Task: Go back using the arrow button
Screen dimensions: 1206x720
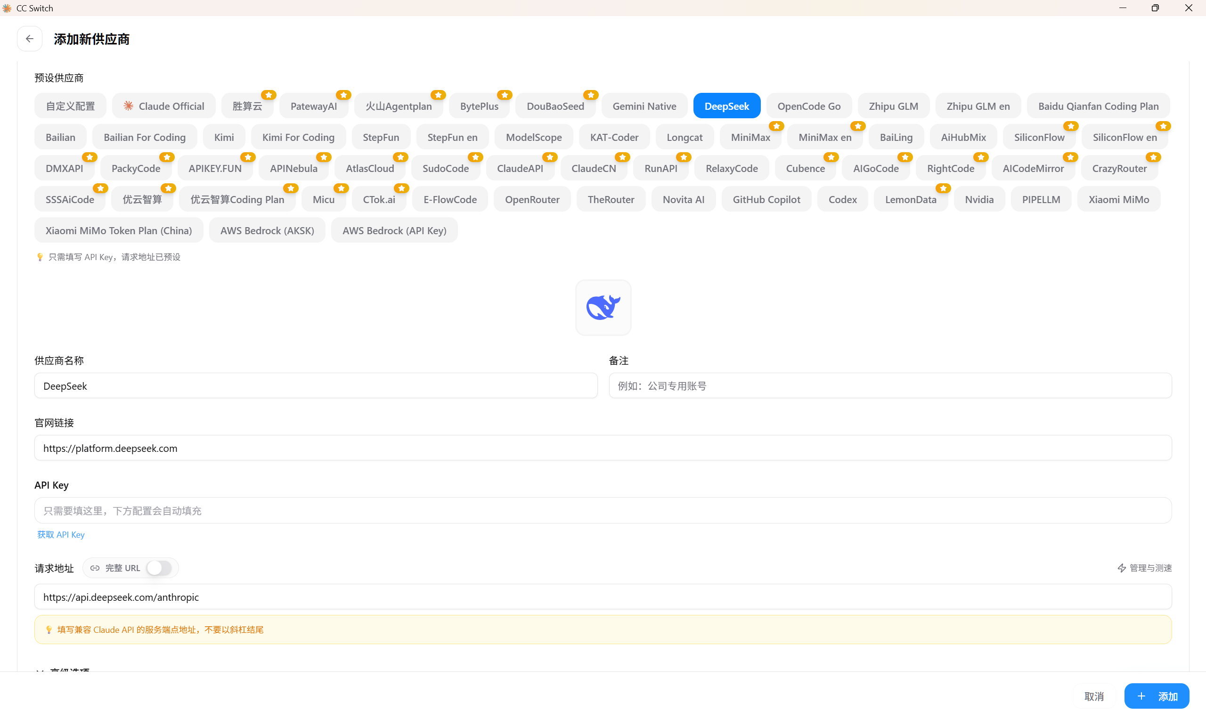Action: point(30,39)
